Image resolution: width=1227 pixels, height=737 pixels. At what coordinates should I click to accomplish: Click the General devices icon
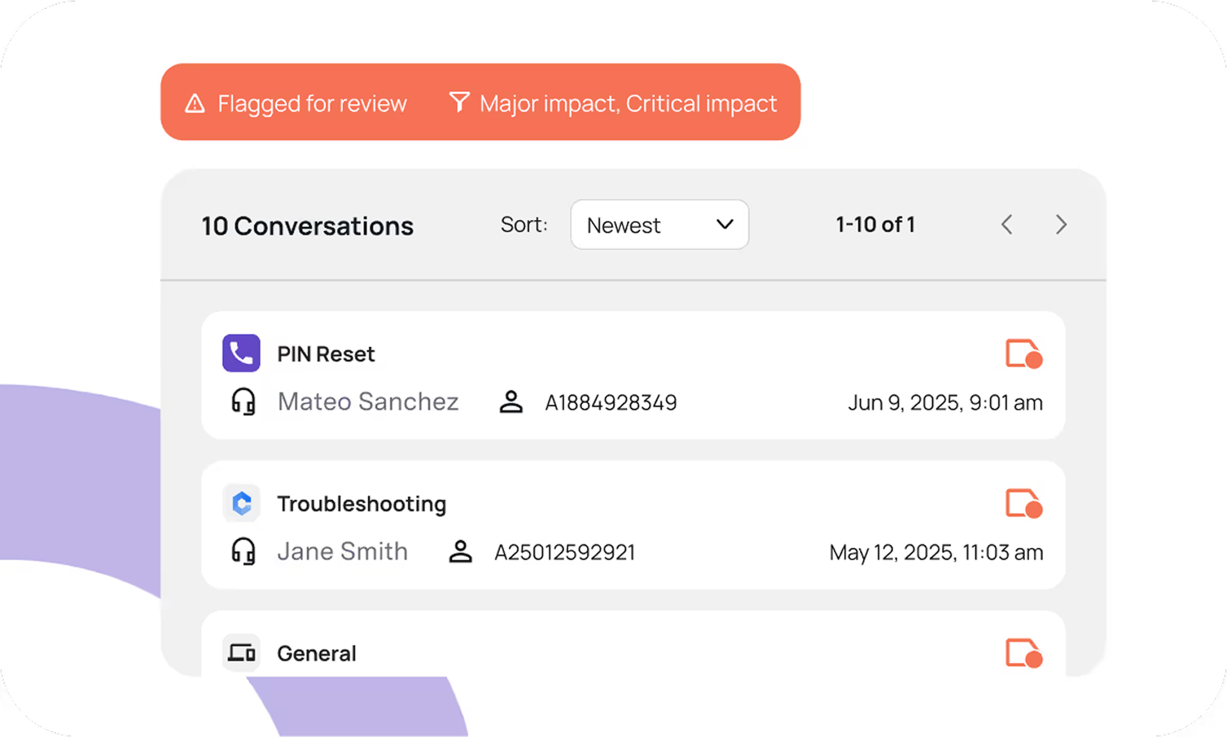[241, 652]
